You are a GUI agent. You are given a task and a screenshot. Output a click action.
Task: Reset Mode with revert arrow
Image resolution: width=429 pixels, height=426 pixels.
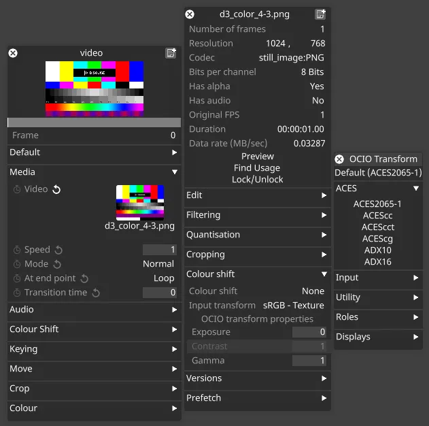point(57,264)
